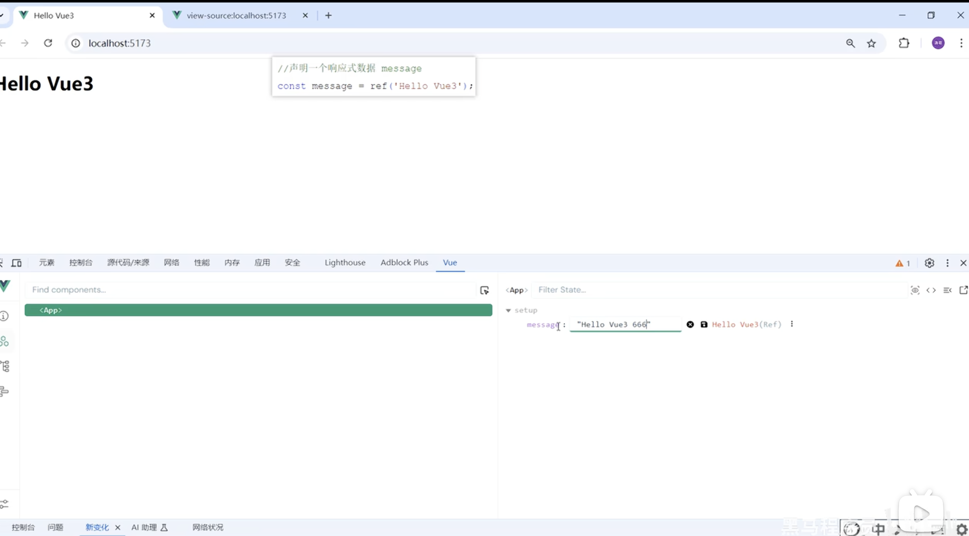The height and width of the screenshot is (536, 969).
Task: Open DevTools settings gear
Action: click(x=929, y=263)
